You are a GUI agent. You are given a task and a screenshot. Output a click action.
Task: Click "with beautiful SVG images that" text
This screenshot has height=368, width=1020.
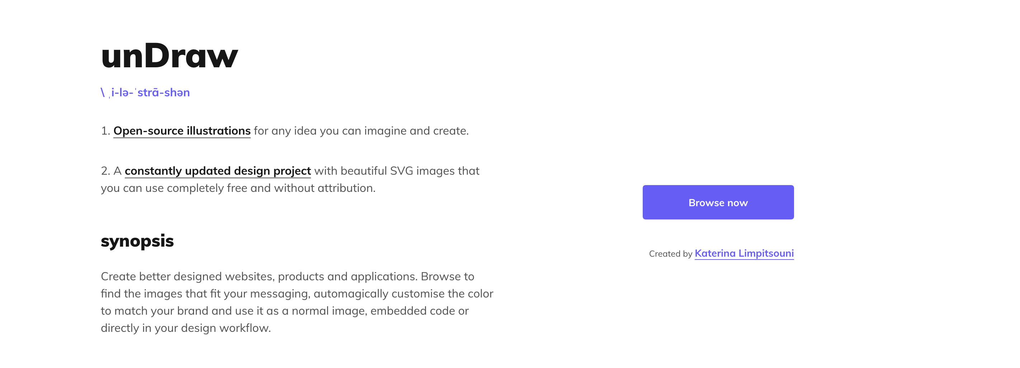397,171
